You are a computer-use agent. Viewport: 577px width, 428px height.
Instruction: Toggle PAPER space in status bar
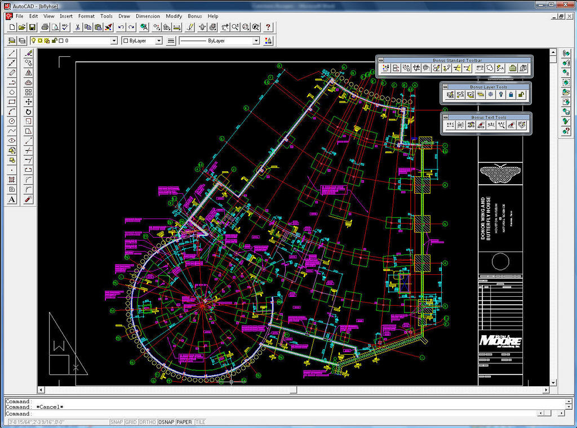[184, 422]
